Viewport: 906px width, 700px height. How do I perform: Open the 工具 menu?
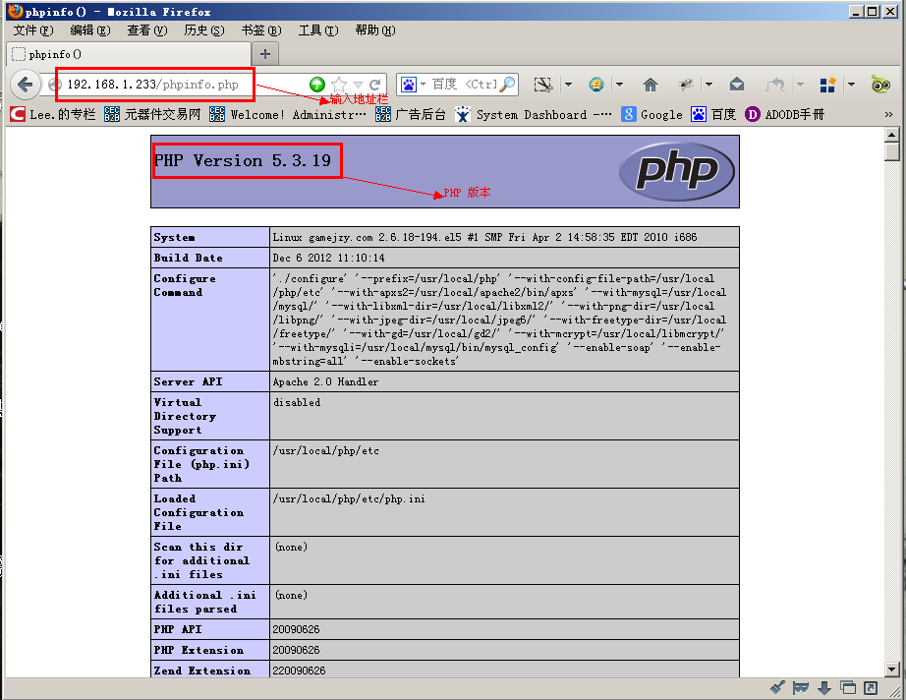[x=317, y=30]
